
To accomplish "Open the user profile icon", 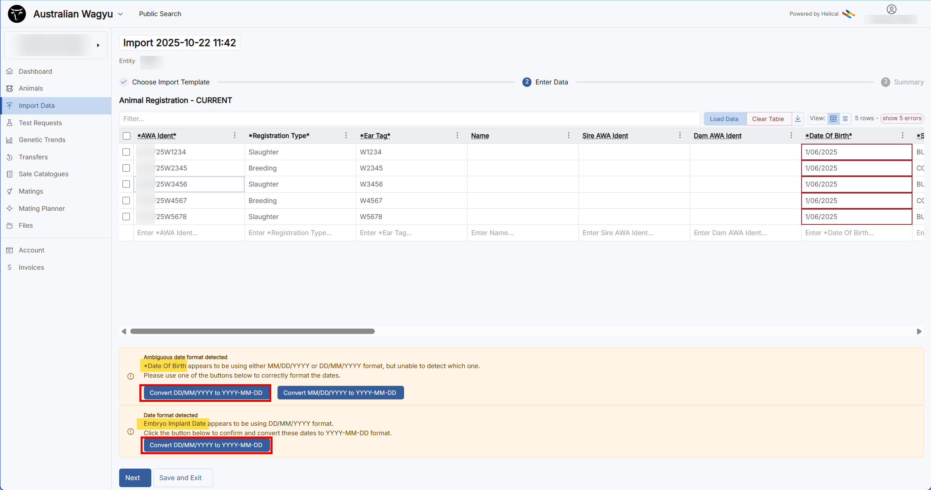I will (891, 9).
